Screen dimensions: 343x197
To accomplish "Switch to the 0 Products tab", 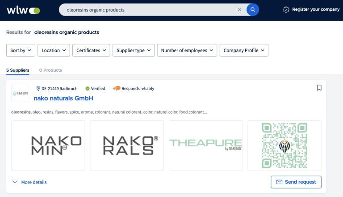I will (50, 70).
